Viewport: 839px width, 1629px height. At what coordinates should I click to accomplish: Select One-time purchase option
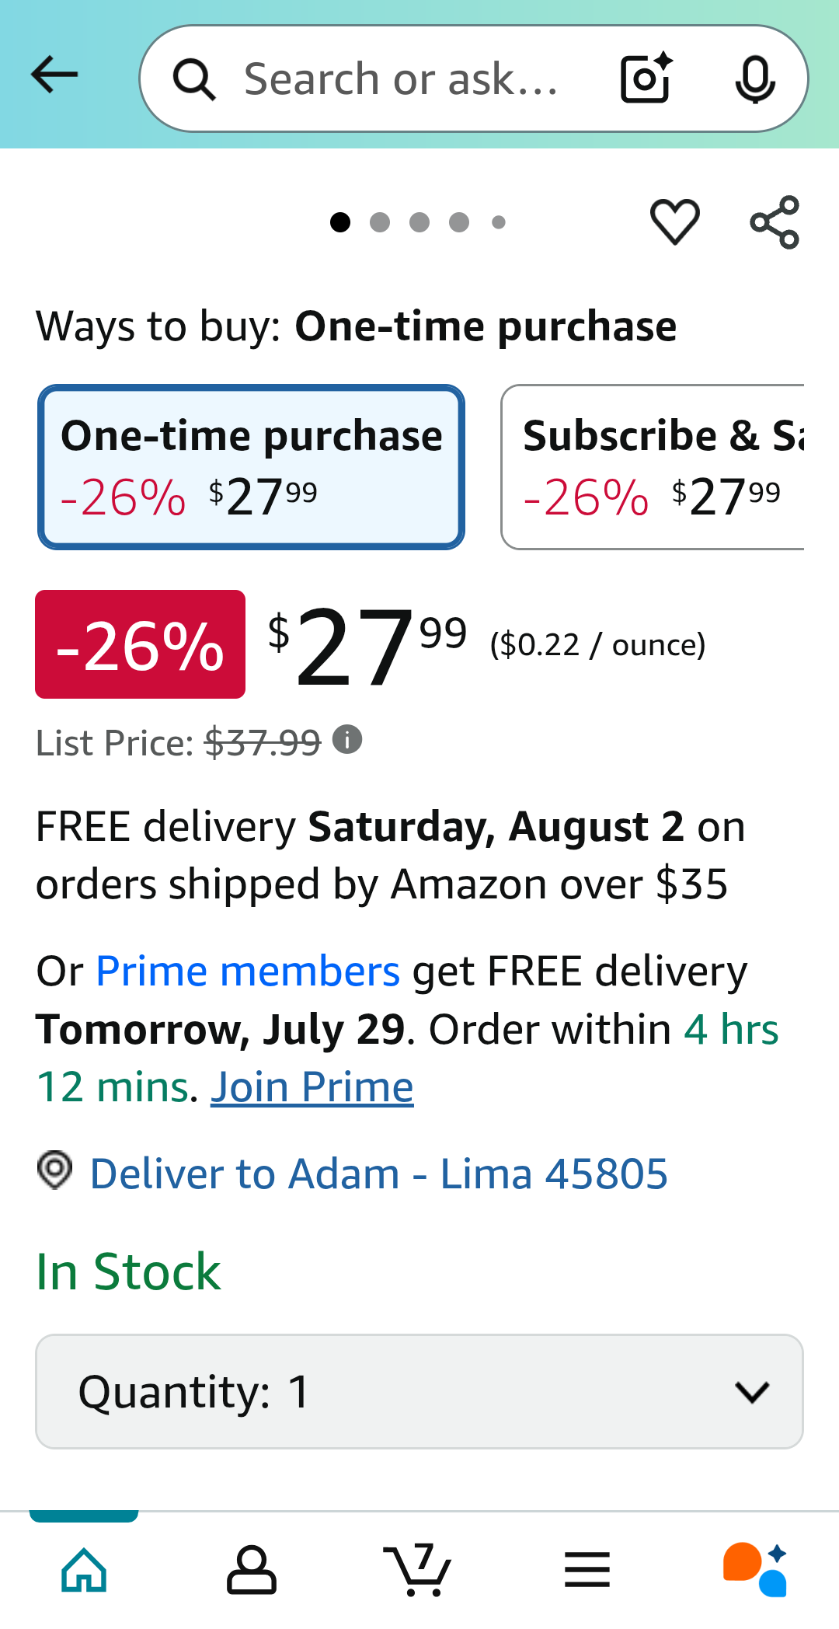click(251, 467)
